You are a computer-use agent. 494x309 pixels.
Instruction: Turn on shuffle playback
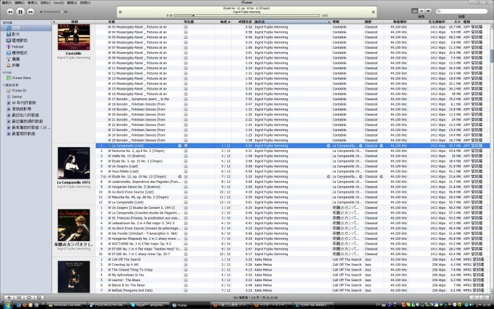(19, 298)
